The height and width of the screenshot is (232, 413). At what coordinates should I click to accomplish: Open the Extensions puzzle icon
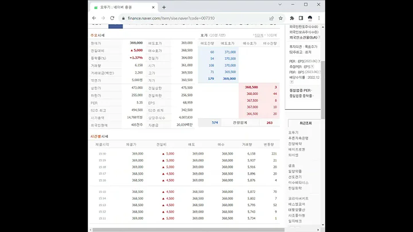click(292, 18)
